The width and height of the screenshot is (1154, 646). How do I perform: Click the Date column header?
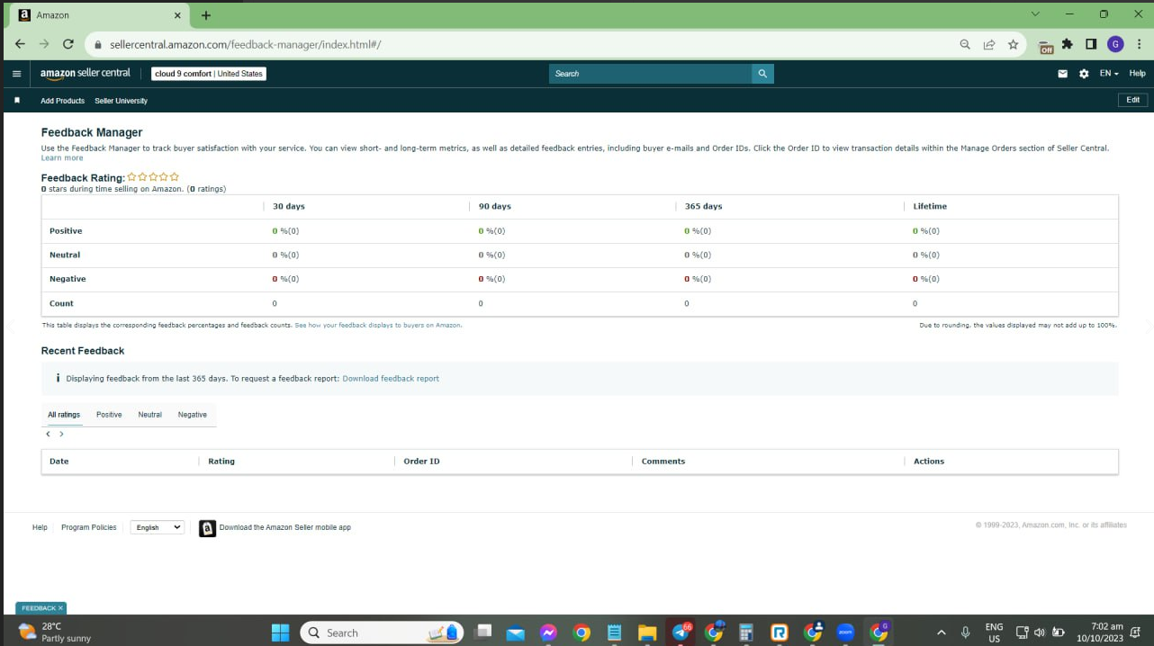click(59, 462)
